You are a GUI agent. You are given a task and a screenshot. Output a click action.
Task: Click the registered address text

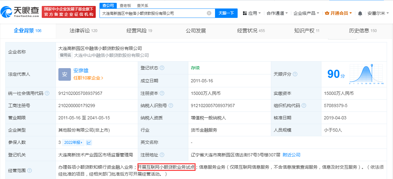(x=235, y=155)
